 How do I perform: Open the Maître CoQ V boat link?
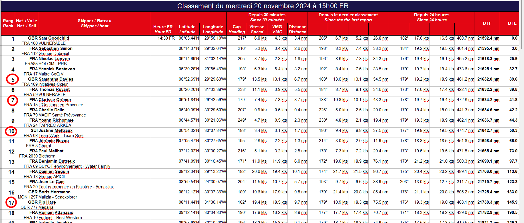click(51, 74)
